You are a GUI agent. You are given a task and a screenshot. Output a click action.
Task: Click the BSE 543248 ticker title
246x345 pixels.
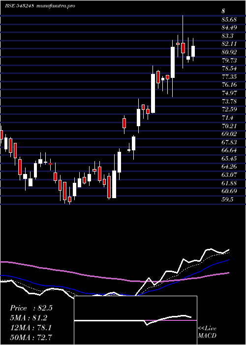[x=19, y=6]
